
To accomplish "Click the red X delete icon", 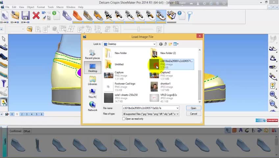I will coord(36,15).
